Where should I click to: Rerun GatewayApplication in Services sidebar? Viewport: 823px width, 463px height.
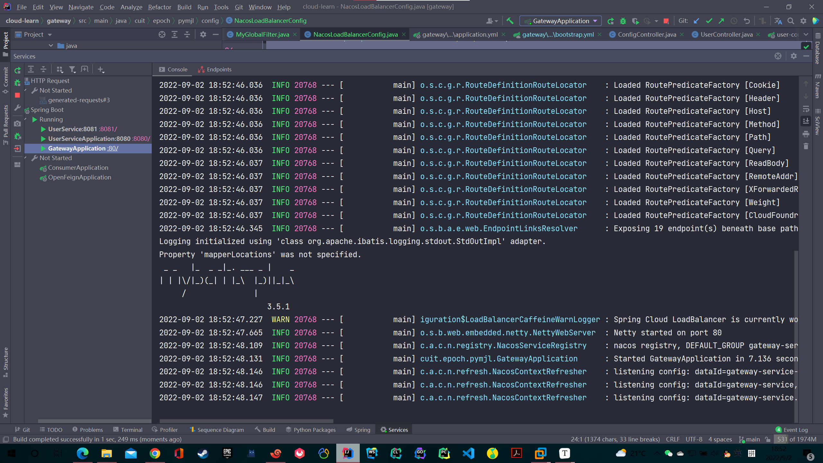pyautogui.click(x=18, y=70)
